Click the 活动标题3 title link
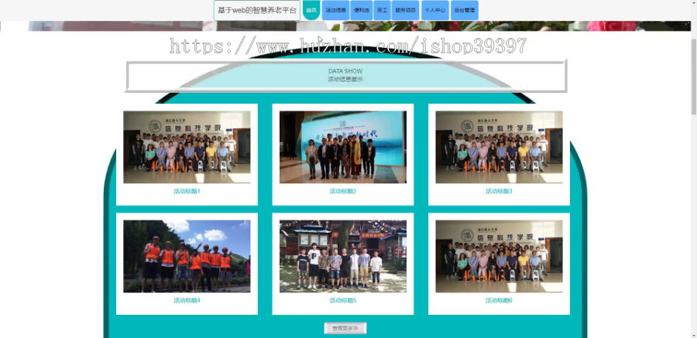 (499, 191)
